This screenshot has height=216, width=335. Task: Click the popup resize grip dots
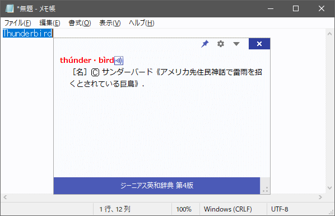(x=265, y=190)
